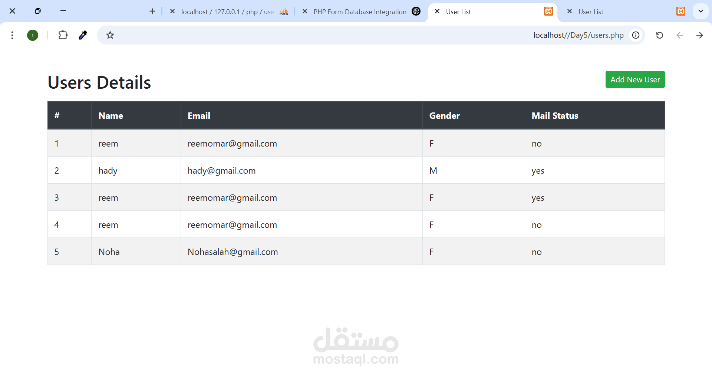This screenshot has height=374, width=712.
Task: Click the XAMPP favicon on User List tab
Action: click(x=548, y=11)
